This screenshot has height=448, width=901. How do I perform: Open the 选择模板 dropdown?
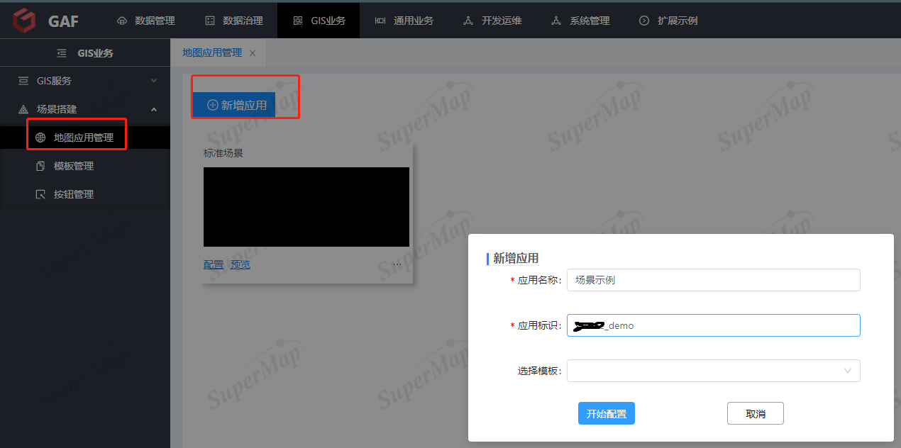[x=713, y=370]
